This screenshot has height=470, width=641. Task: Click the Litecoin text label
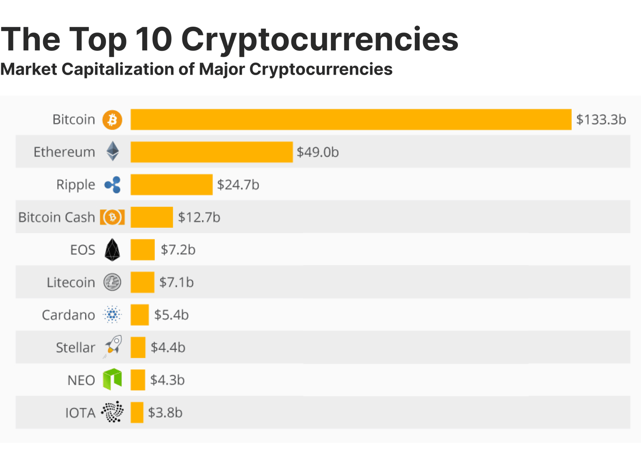click(x=71, y=282)
